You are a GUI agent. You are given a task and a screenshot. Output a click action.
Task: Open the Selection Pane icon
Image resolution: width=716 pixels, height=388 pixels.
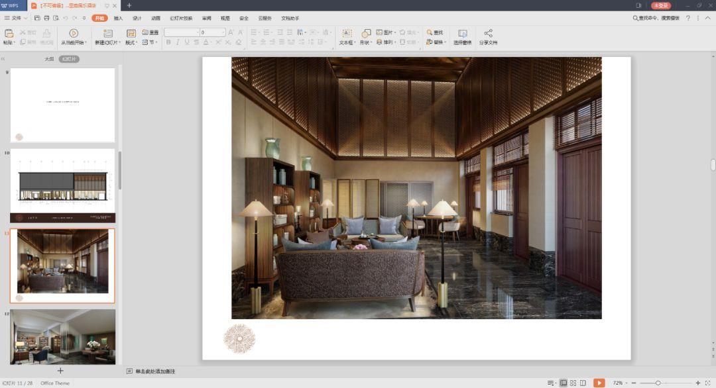click(462, 33)
